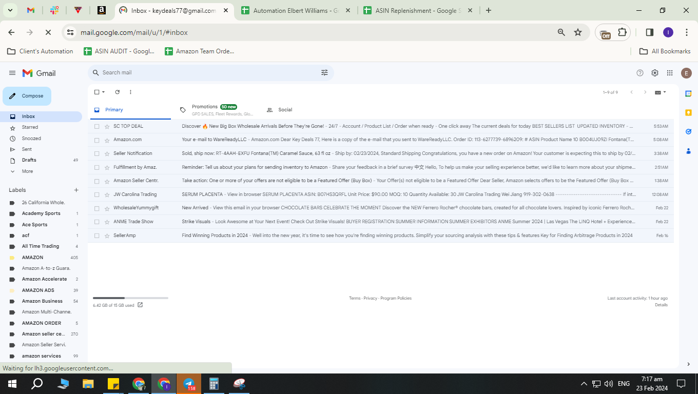Open Keep in the side panel

coord(688,113)
